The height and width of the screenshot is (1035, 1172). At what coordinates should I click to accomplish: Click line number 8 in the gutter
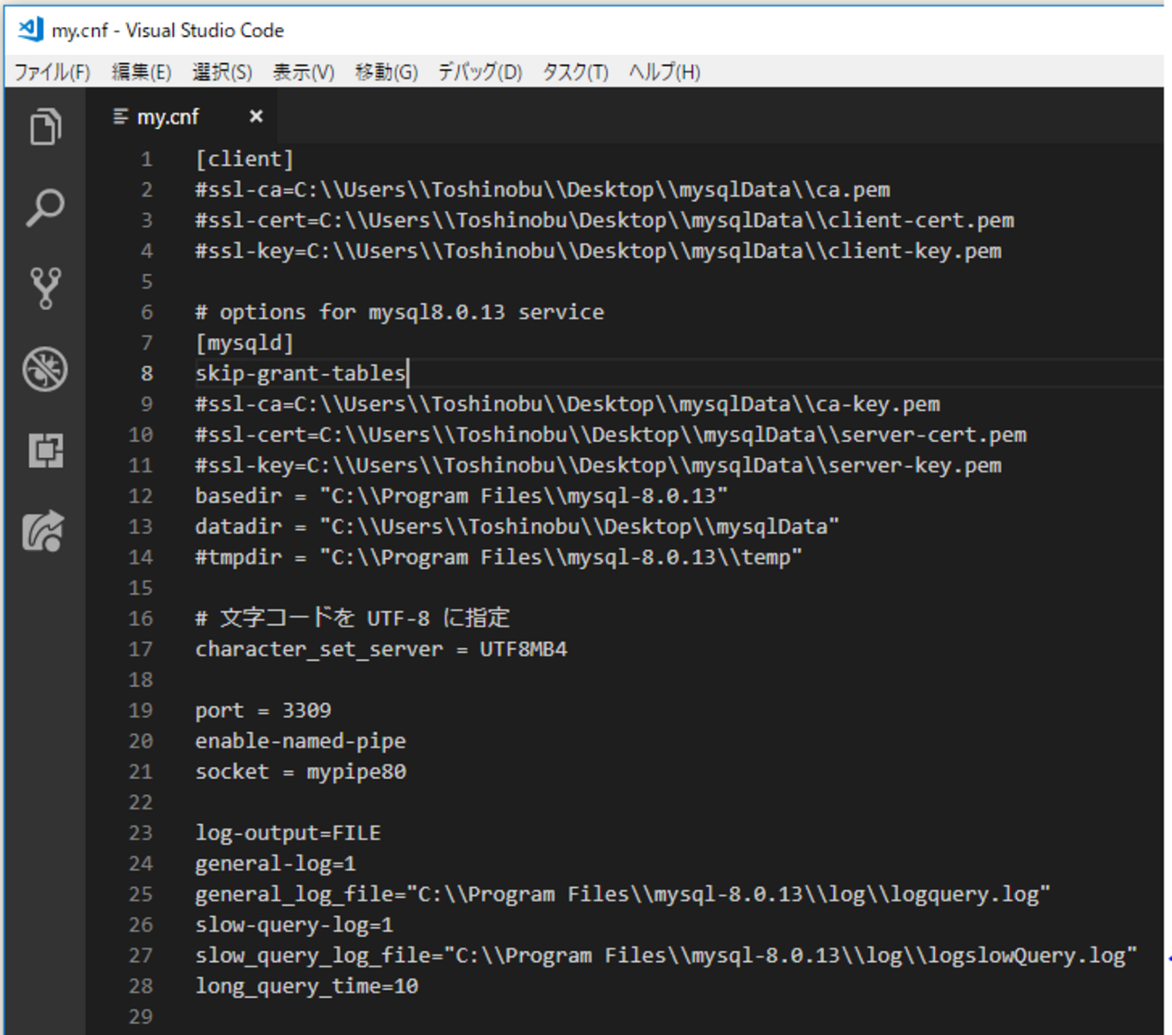(x=147, y=374)
